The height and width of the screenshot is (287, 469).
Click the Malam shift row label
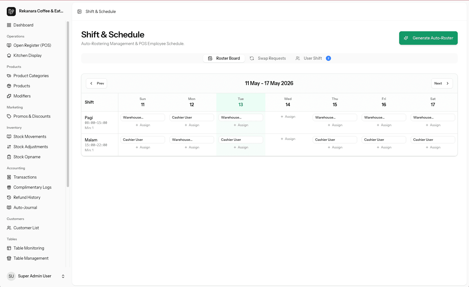(100, 145)
